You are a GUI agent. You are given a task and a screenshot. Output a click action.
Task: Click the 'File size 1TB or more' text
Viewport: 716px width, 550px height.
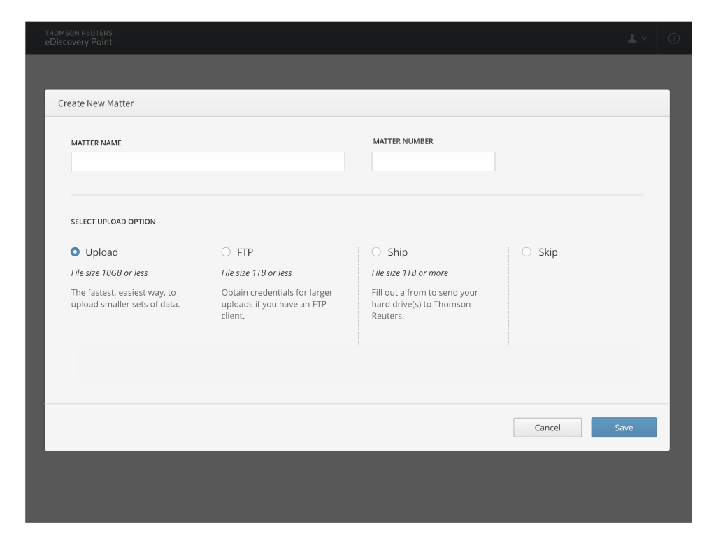click(x=410, y=273)
